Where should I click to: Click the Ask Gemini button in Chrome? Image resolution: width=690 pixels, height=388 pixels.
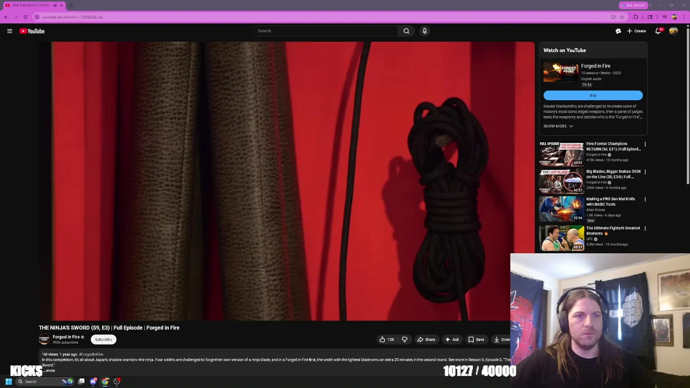(633, 5)
